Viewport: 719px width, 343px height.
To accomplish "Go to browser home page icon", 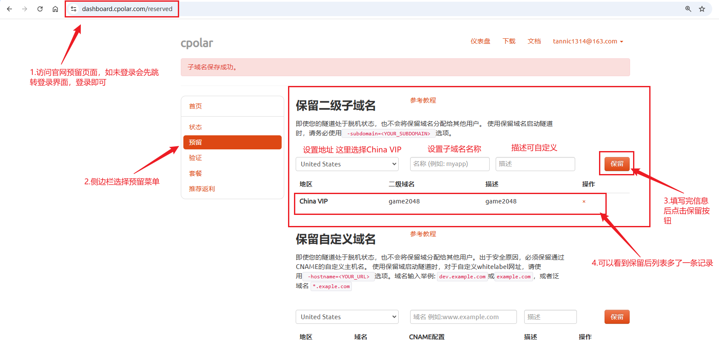I will point(55,9).
